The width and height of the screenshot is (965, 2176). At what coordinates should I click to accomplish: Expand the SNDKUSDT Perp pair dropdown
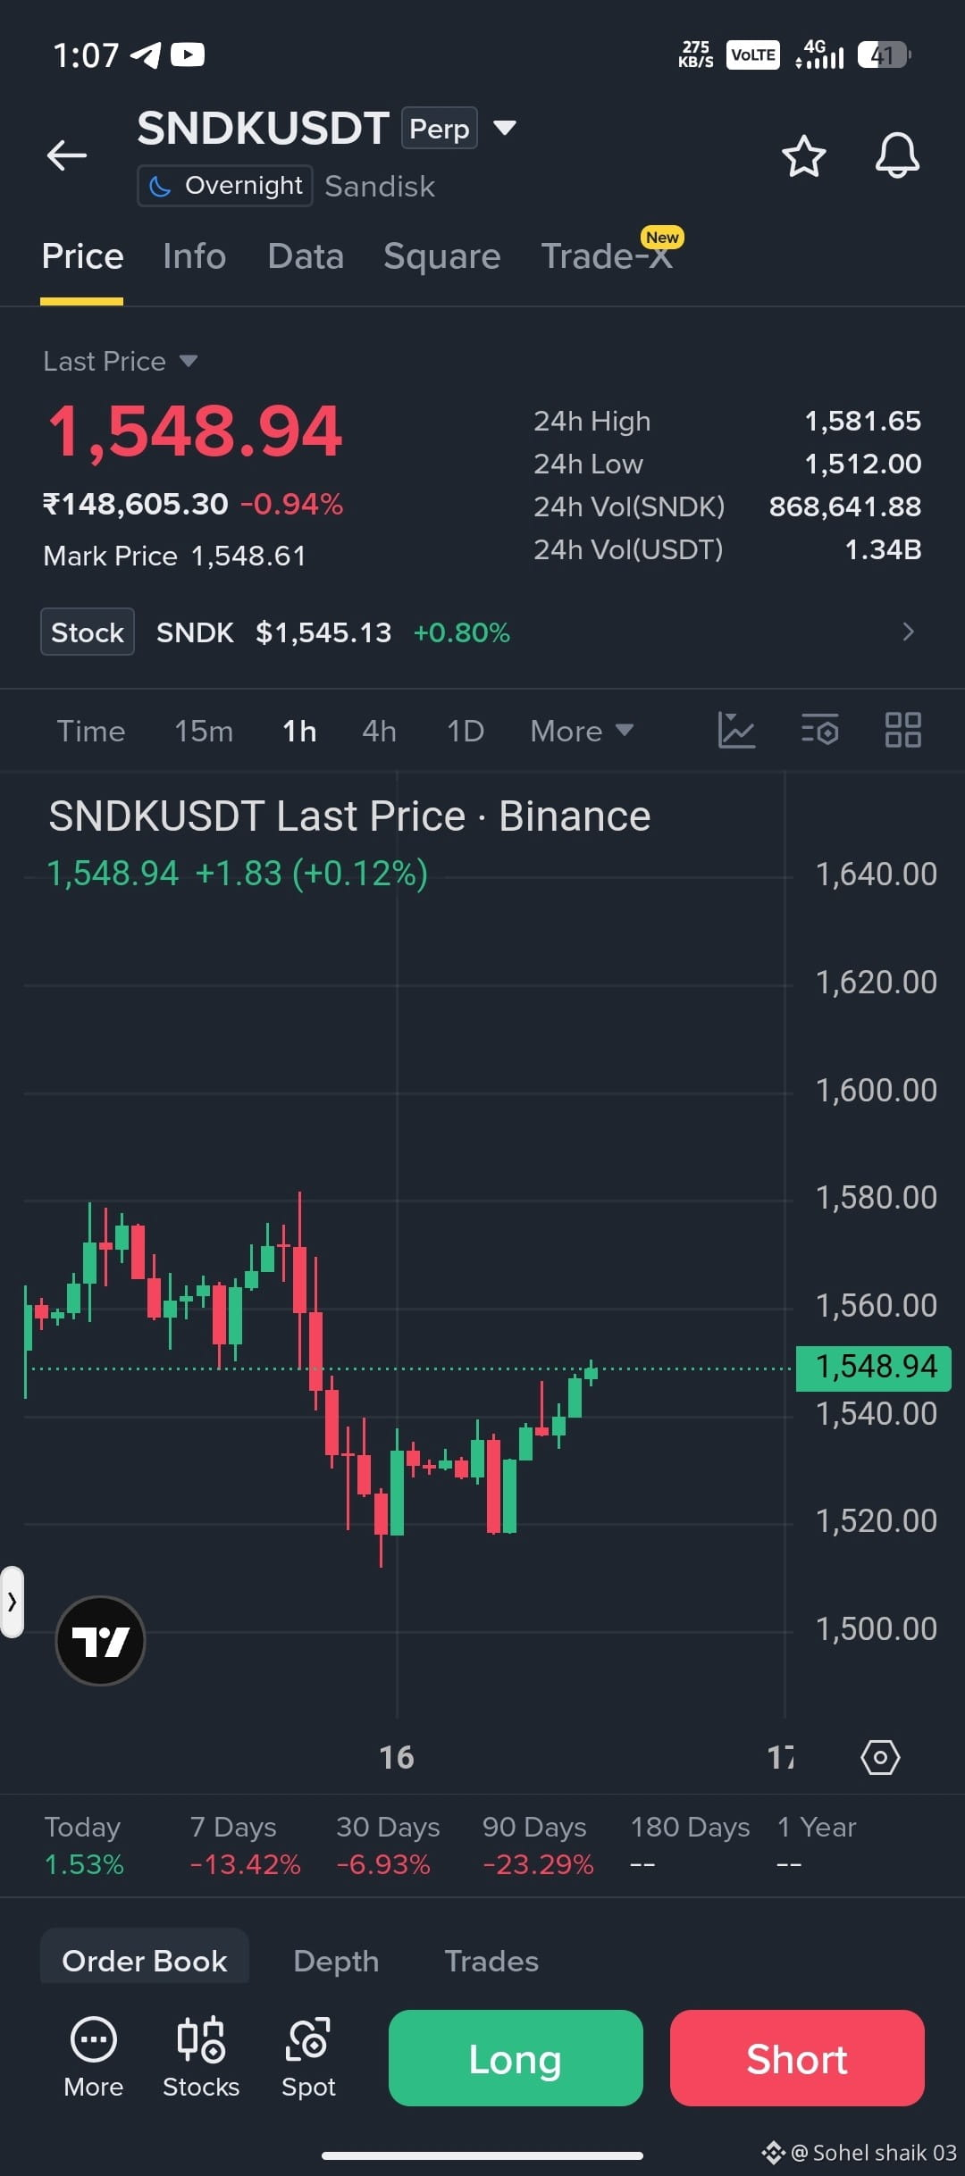tap(505, 128)
